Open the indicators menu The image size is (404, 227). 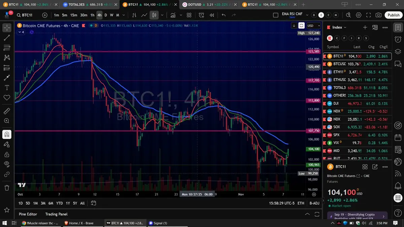[x=173, y=15]
